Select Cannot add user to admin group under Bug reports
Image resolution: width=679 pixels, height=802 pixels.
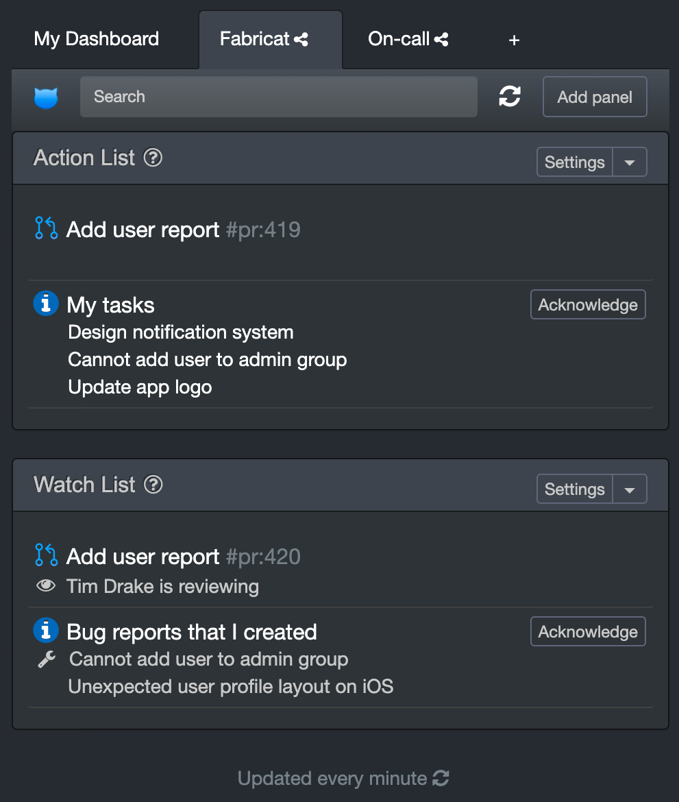coord(208,659)
